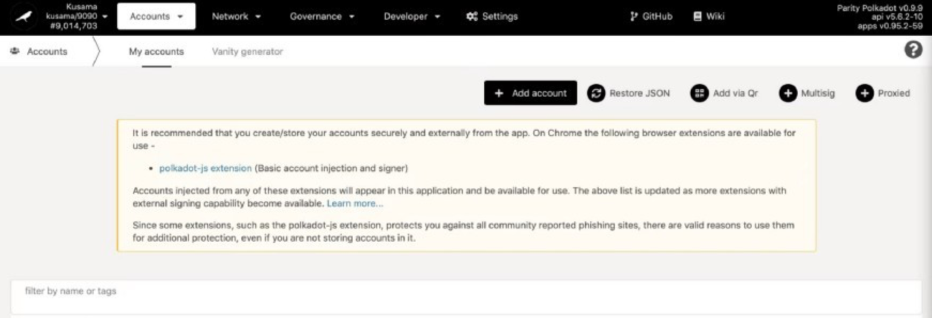Image resolution: width=932 pixels, height=318 pixels.
Task: Click the Multisig plus icon
Action: [x=788, y=93]
